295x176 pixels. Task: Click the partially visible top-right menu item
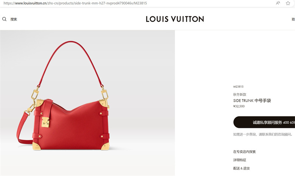tap(293, 19)
